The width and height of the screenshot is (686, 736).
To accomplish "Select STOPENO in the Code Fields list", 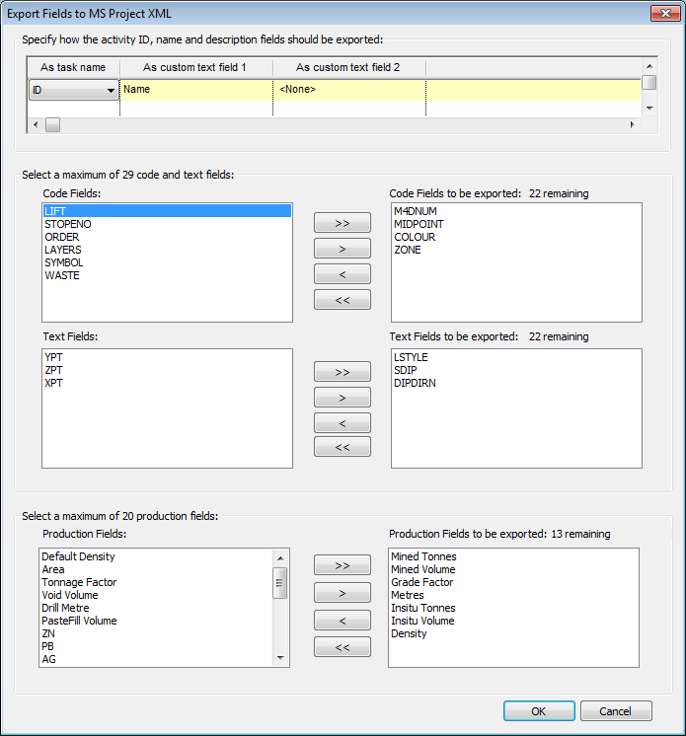I will [x=68, y=225].
